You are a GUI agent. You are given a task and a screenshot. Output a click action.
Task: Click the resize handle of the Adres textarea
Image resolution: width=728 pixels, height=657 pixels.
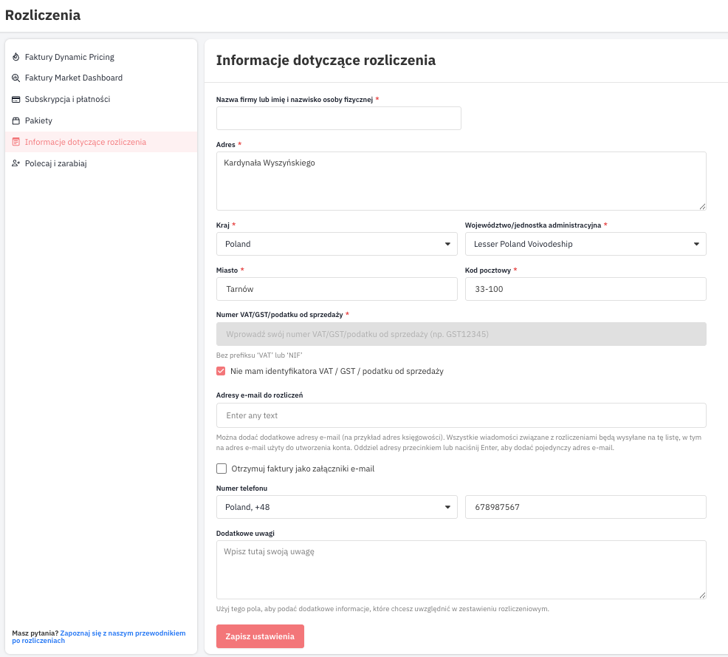(702, 206)
